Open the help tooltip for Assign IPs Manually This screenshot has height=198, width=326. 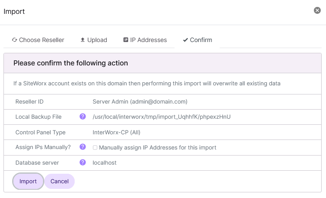click(x=82, y=147)
